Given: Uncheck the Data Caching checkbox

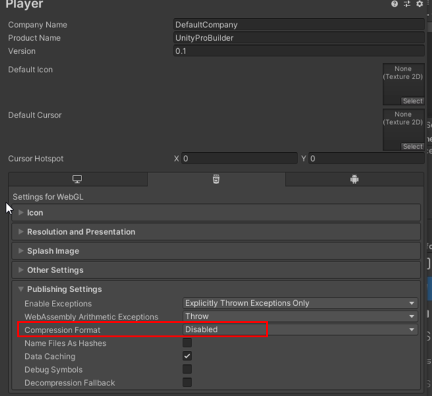Looking at the screenshot, I should (x=187, y=356).
